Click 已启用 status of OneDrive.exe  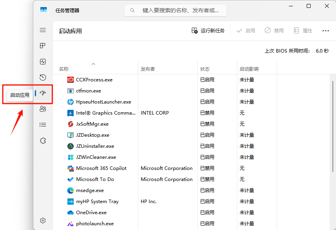pos(207,213)
